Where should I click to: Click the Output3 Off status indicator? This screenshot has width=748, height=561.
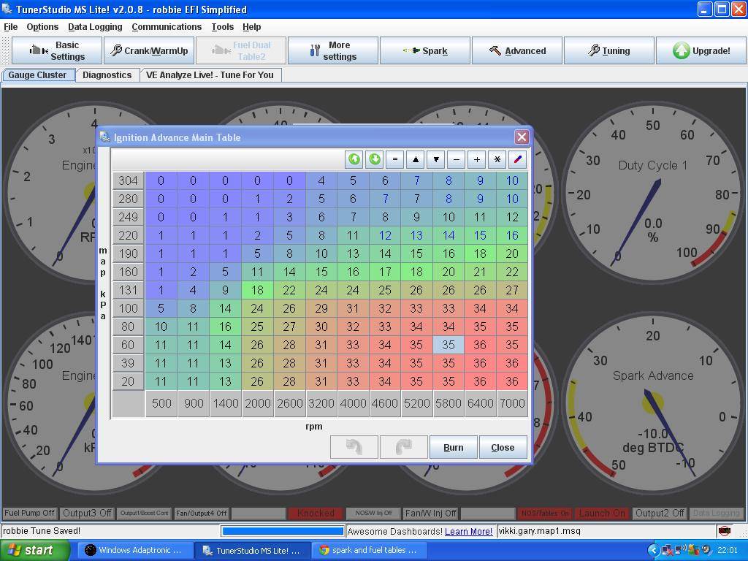(87, 513)
